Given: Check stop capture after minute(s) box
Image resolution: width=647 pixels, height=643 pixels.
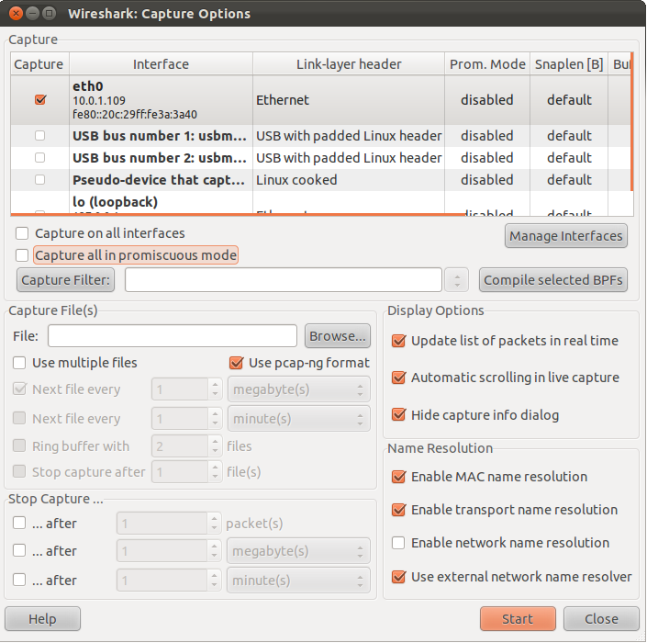Looking at the screenshot, I should tap(19, 580).
